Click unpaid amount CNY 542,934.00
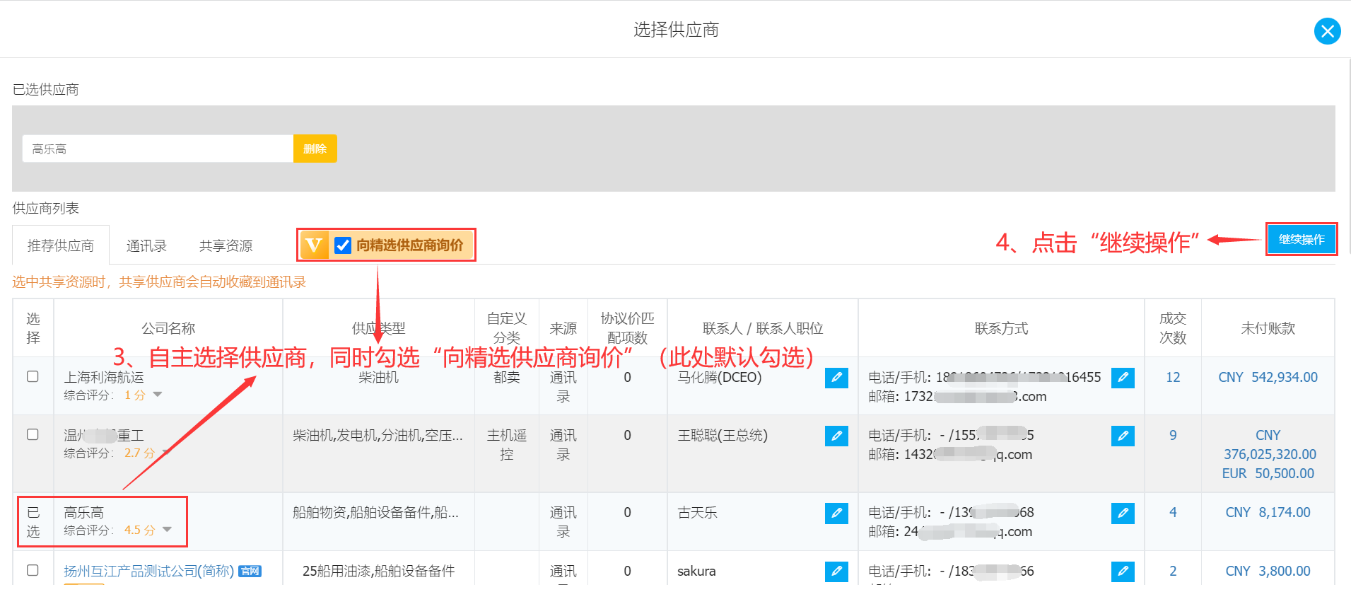 tap(1268, 378)
